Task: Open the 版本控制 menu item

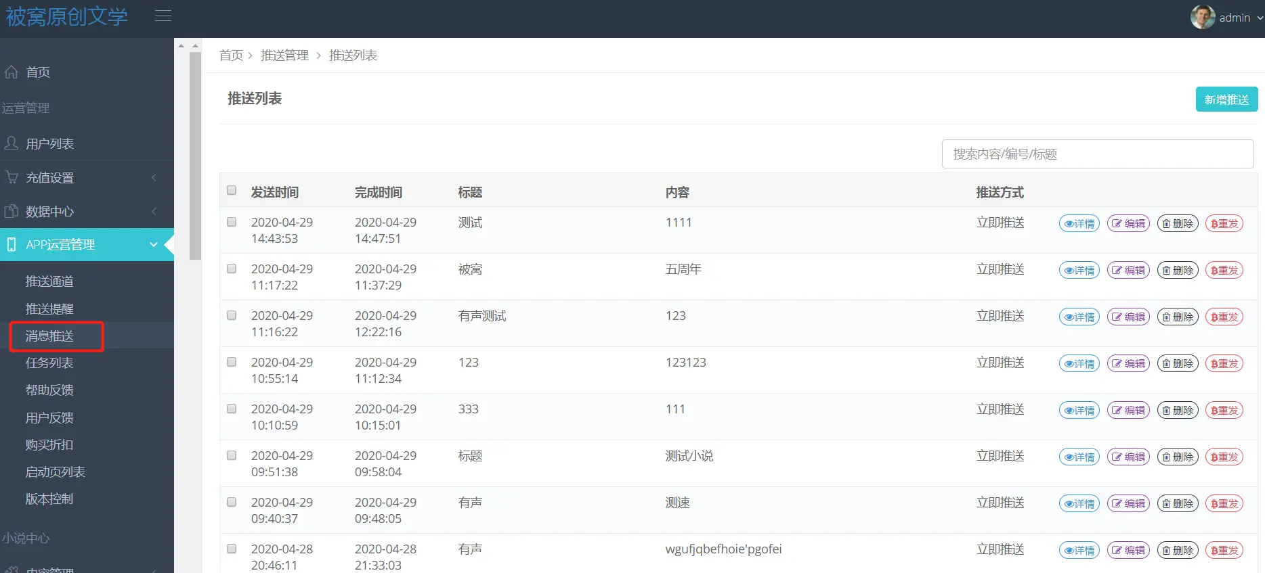Action: coord(49,499)
